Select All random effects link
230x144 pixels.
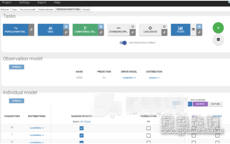click(82, 122)
